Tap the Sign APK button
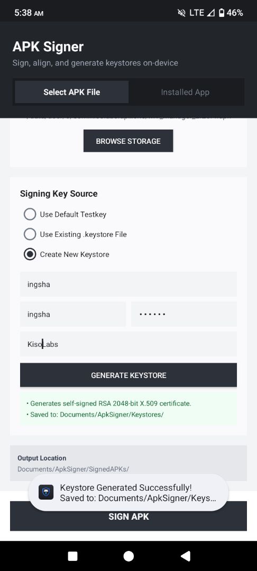 (x=128, y=516)
